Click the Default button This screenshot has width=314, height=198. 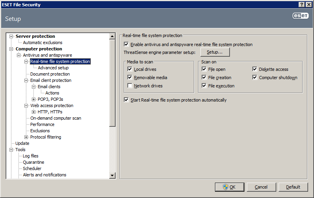[293, 187]
